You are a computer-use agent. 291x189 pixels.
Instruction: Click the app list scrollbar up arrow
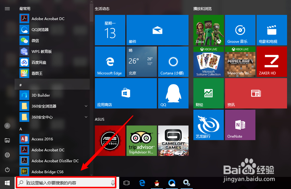pos(91,2)
